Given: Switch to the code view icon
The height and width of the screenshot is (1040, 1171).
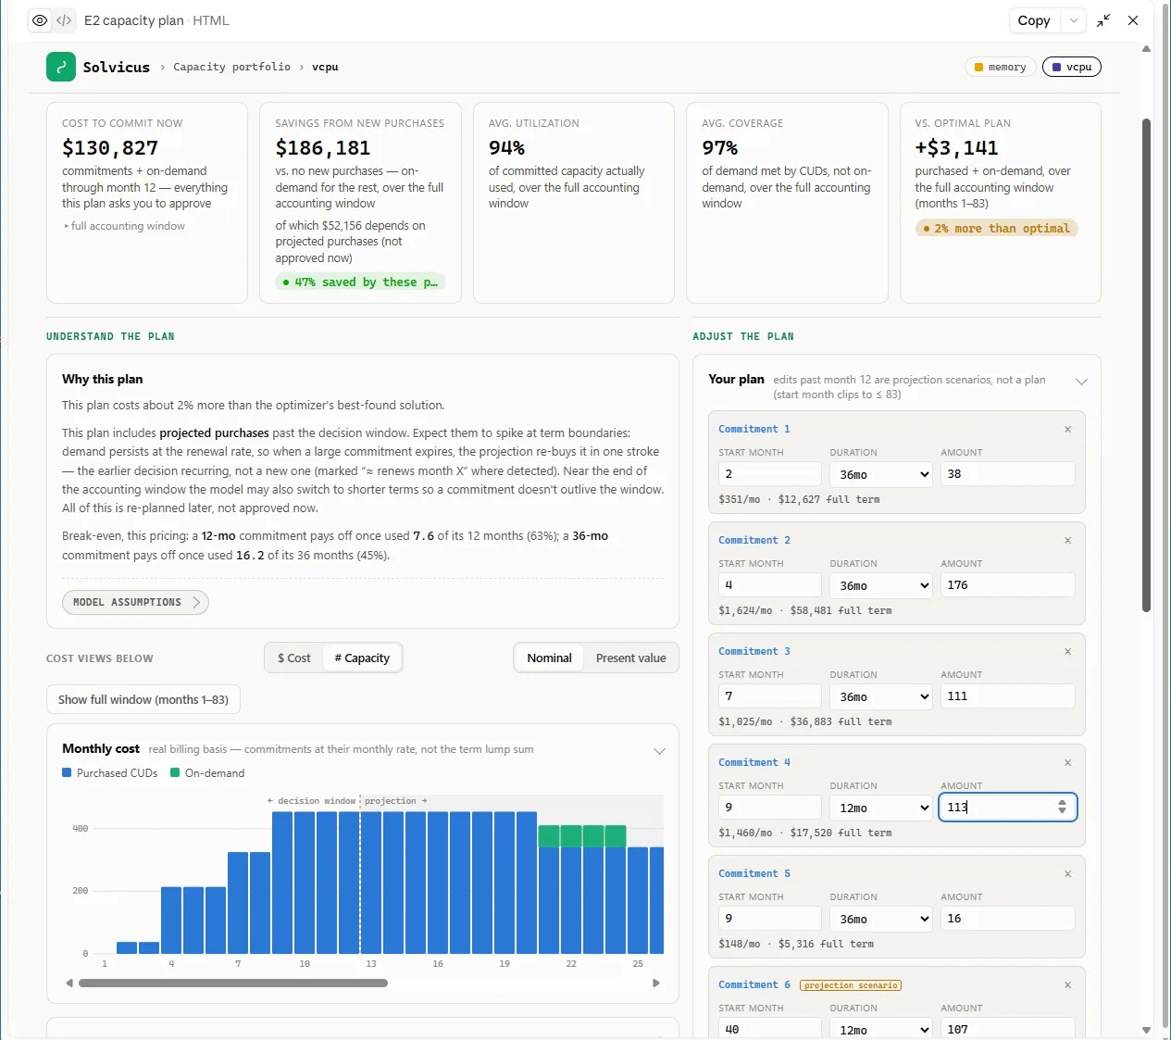Looking at the screenshot, I should coord(64,20).
